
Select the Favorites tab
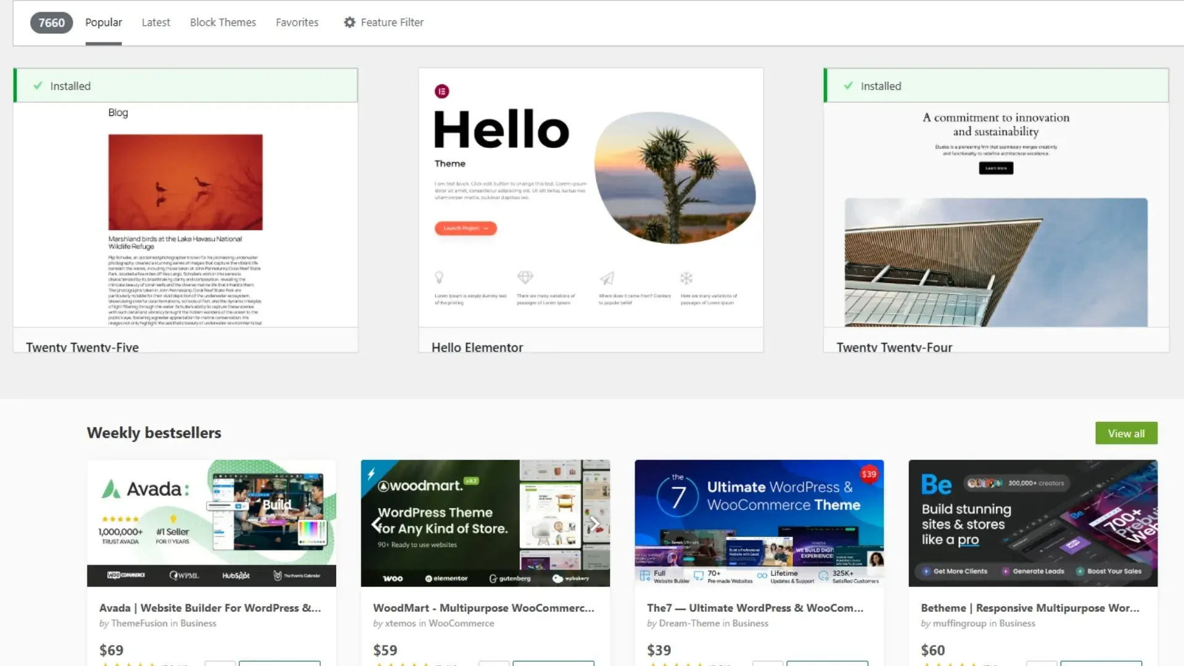click(x=297, y=22)
